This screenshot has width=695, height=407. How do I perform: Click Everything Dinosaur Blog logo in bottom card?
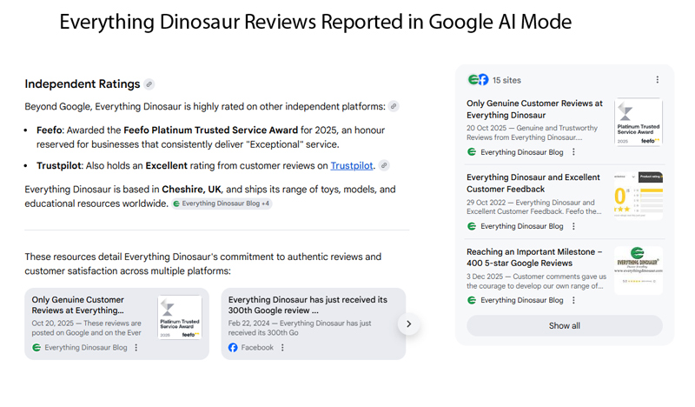(36, 348)
